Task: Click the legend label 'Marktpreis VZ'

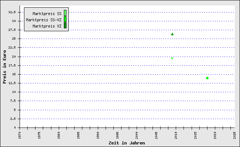Action: click(x=47, y=26)
